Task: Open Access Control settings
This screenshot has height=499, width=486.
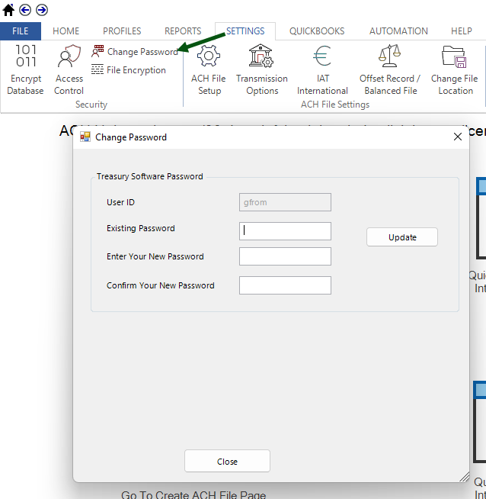Action: tap(69, 69)
